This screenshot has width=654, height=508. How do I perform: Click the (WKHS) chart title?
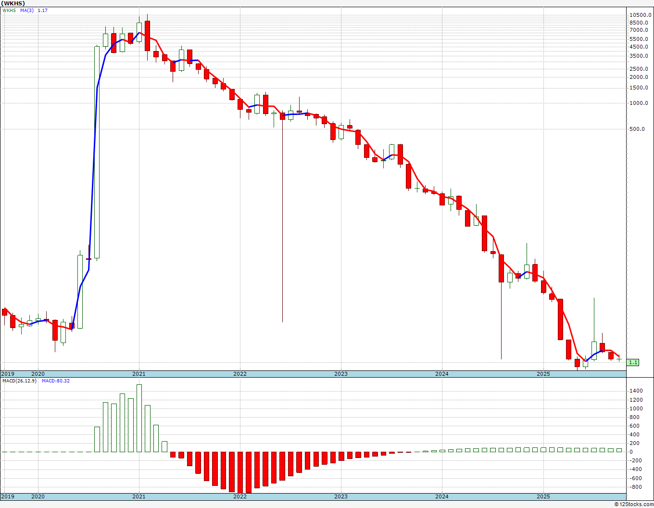[13, 3]
